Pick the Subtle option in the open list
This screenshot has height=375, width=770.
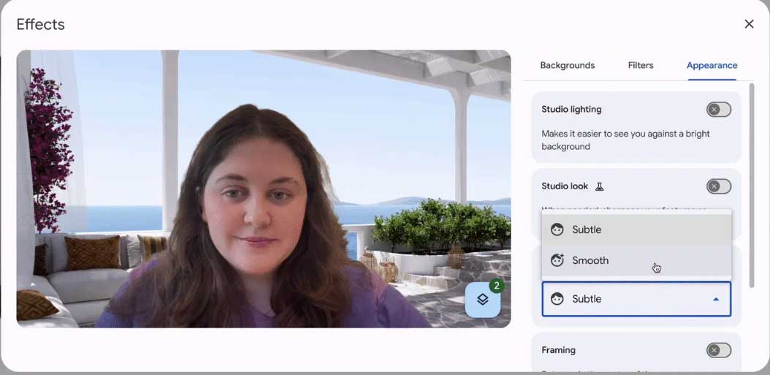pyautogui.click(x=587, y=230)
